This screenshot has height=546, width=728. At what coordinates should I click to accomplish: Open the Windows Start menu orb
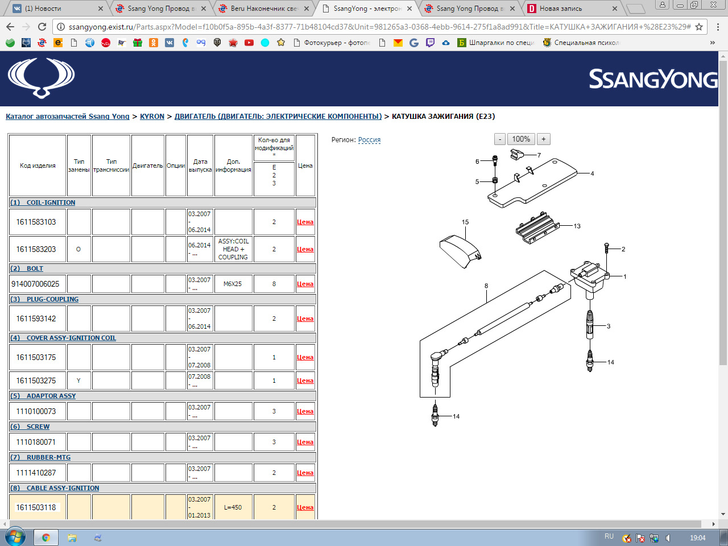[15, 536]
